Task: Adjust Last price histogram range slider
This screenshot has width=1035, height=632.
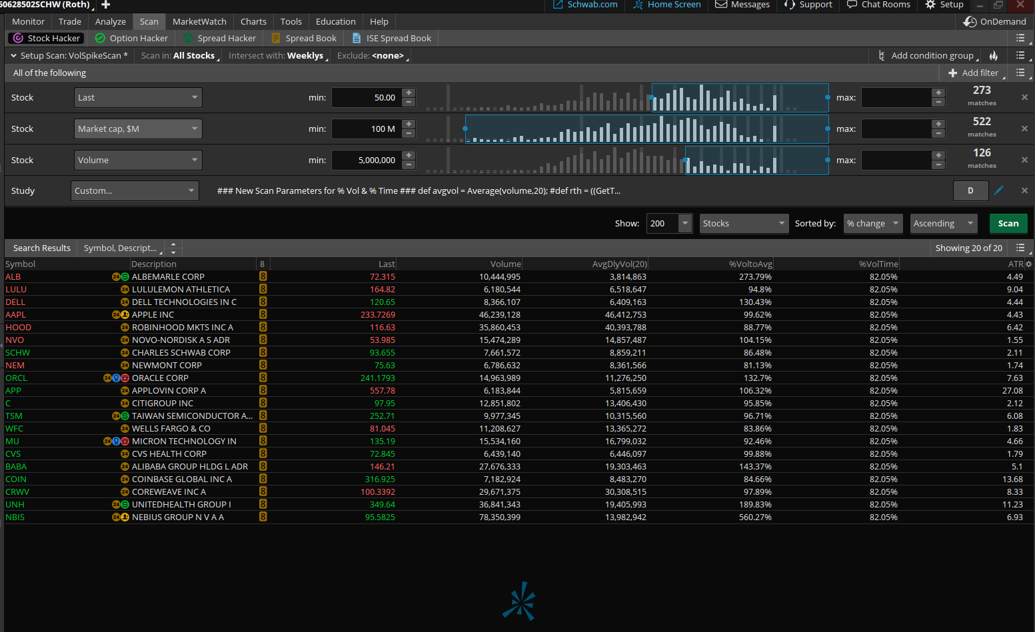Action: (x=740, y=97)
